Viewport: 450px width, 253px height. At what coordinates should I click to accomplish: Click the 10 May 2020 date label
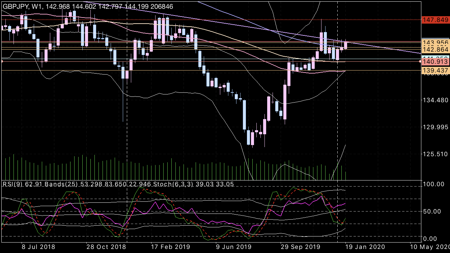[430, 247]
